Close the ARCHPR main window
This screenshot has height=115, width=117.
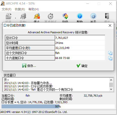(x=110, y=4)
